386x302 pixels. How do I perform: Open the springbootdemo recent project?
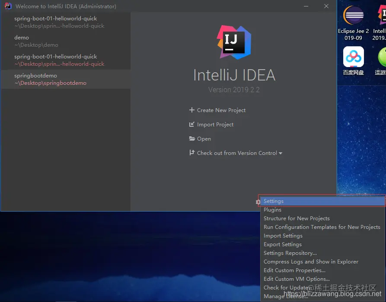pyautogui.click(x=65, y=79)
